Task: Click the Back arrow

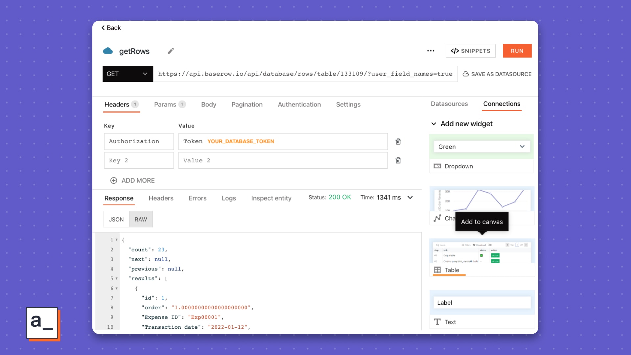Action: pyautogui.click(x=103, y=28)
